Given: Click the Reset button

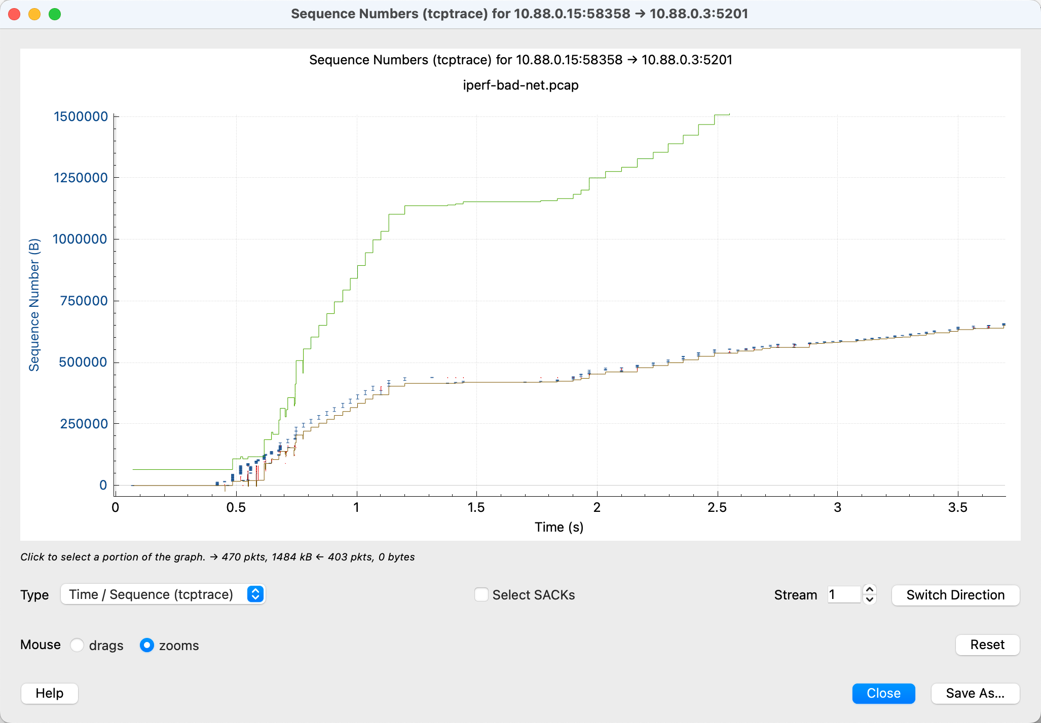Looking at the screenshot, I should click(x=987, y=645).
